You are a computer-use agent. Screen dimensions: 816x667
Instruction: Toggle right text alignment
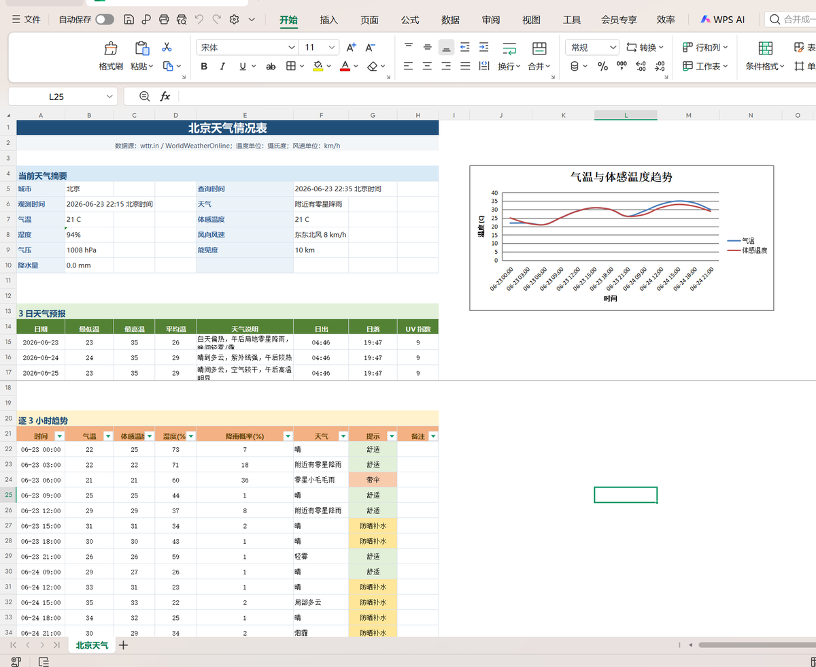point(446,66)
